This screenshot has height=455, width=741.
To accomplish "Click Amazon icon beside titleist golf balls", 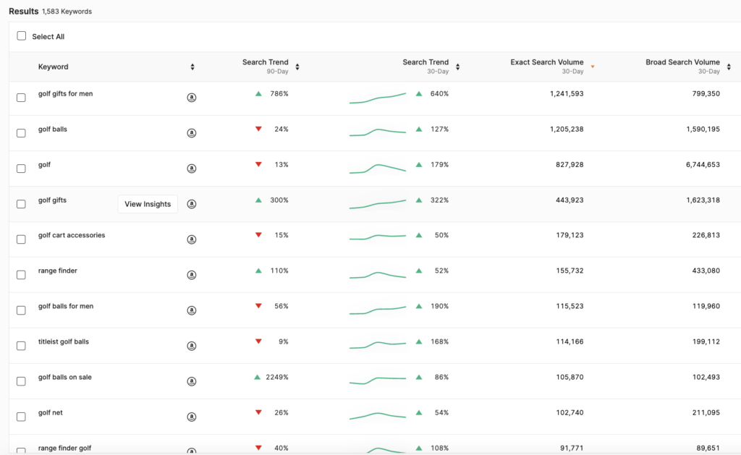I will click(x=192, y=346).
